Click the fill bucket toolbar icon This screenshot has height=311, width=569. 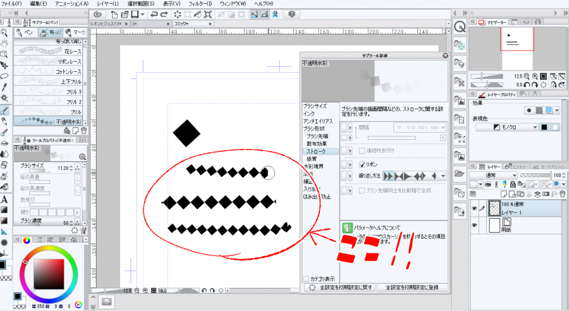tap(198, 14)
